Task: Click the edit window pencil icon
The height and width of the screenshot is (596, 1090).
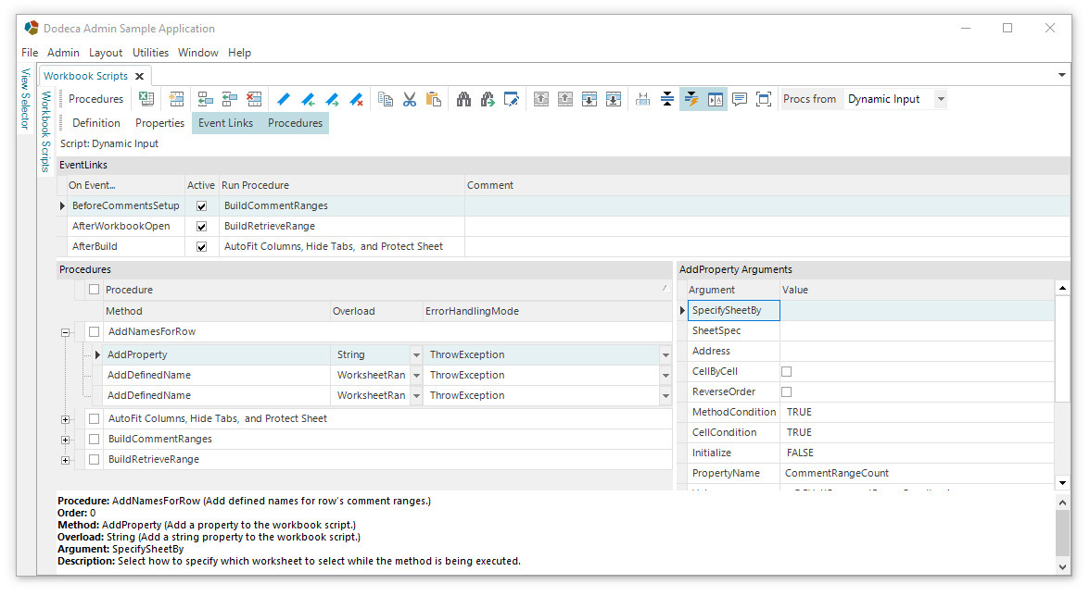Action: [512, 99]
